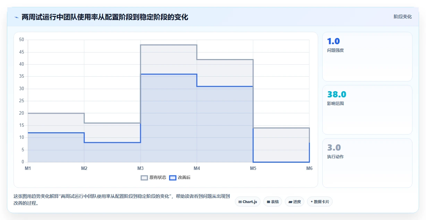The height and width of the screenshot is (220, 426).
Task: Click the gray 原有状态 legend swatch
Action: tap(144, 178)
